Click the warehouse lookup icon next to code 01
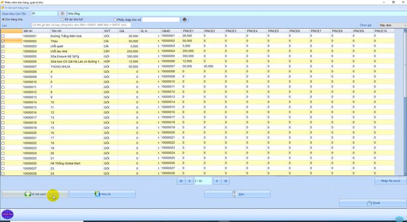The height and width of the screenshot is (222, 407). (x=63, y=14)
